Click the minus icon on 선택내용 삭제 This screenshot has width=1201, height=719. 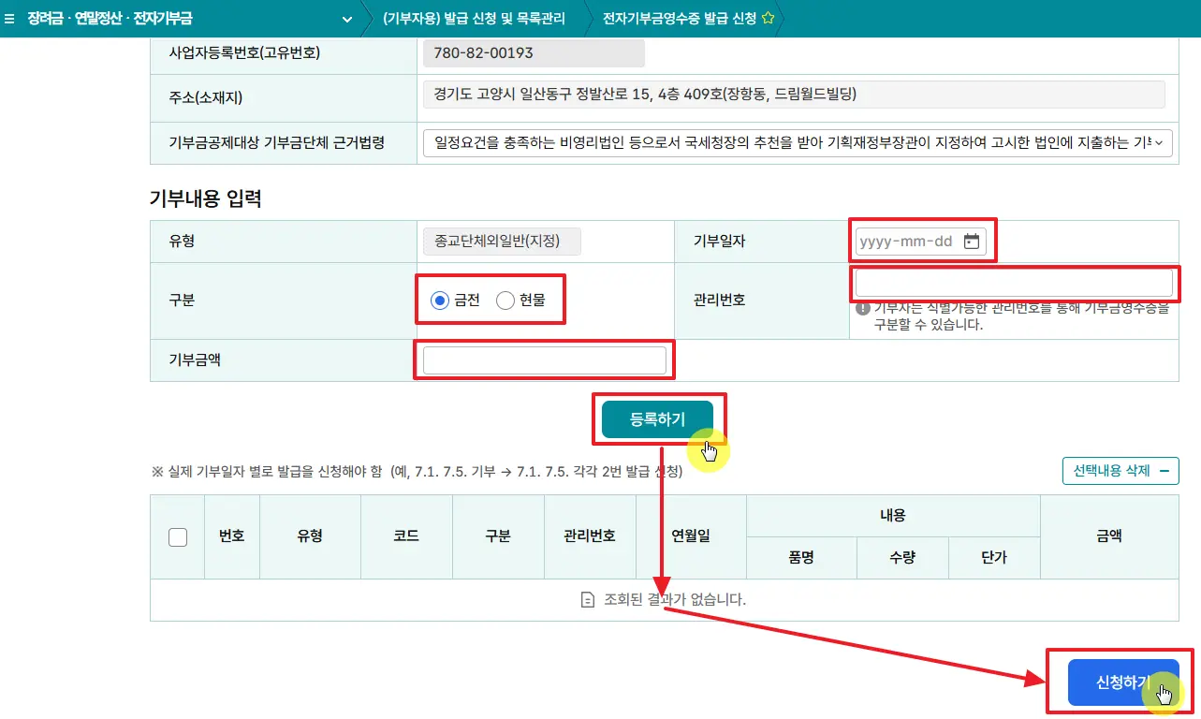(x=1164, y=471)
